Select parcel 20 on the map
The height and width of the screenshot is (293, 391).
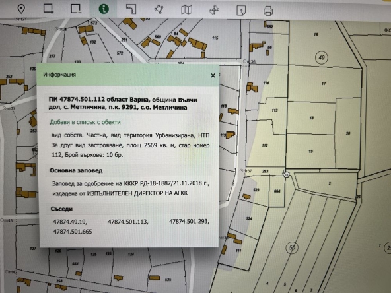coord(348,133)
